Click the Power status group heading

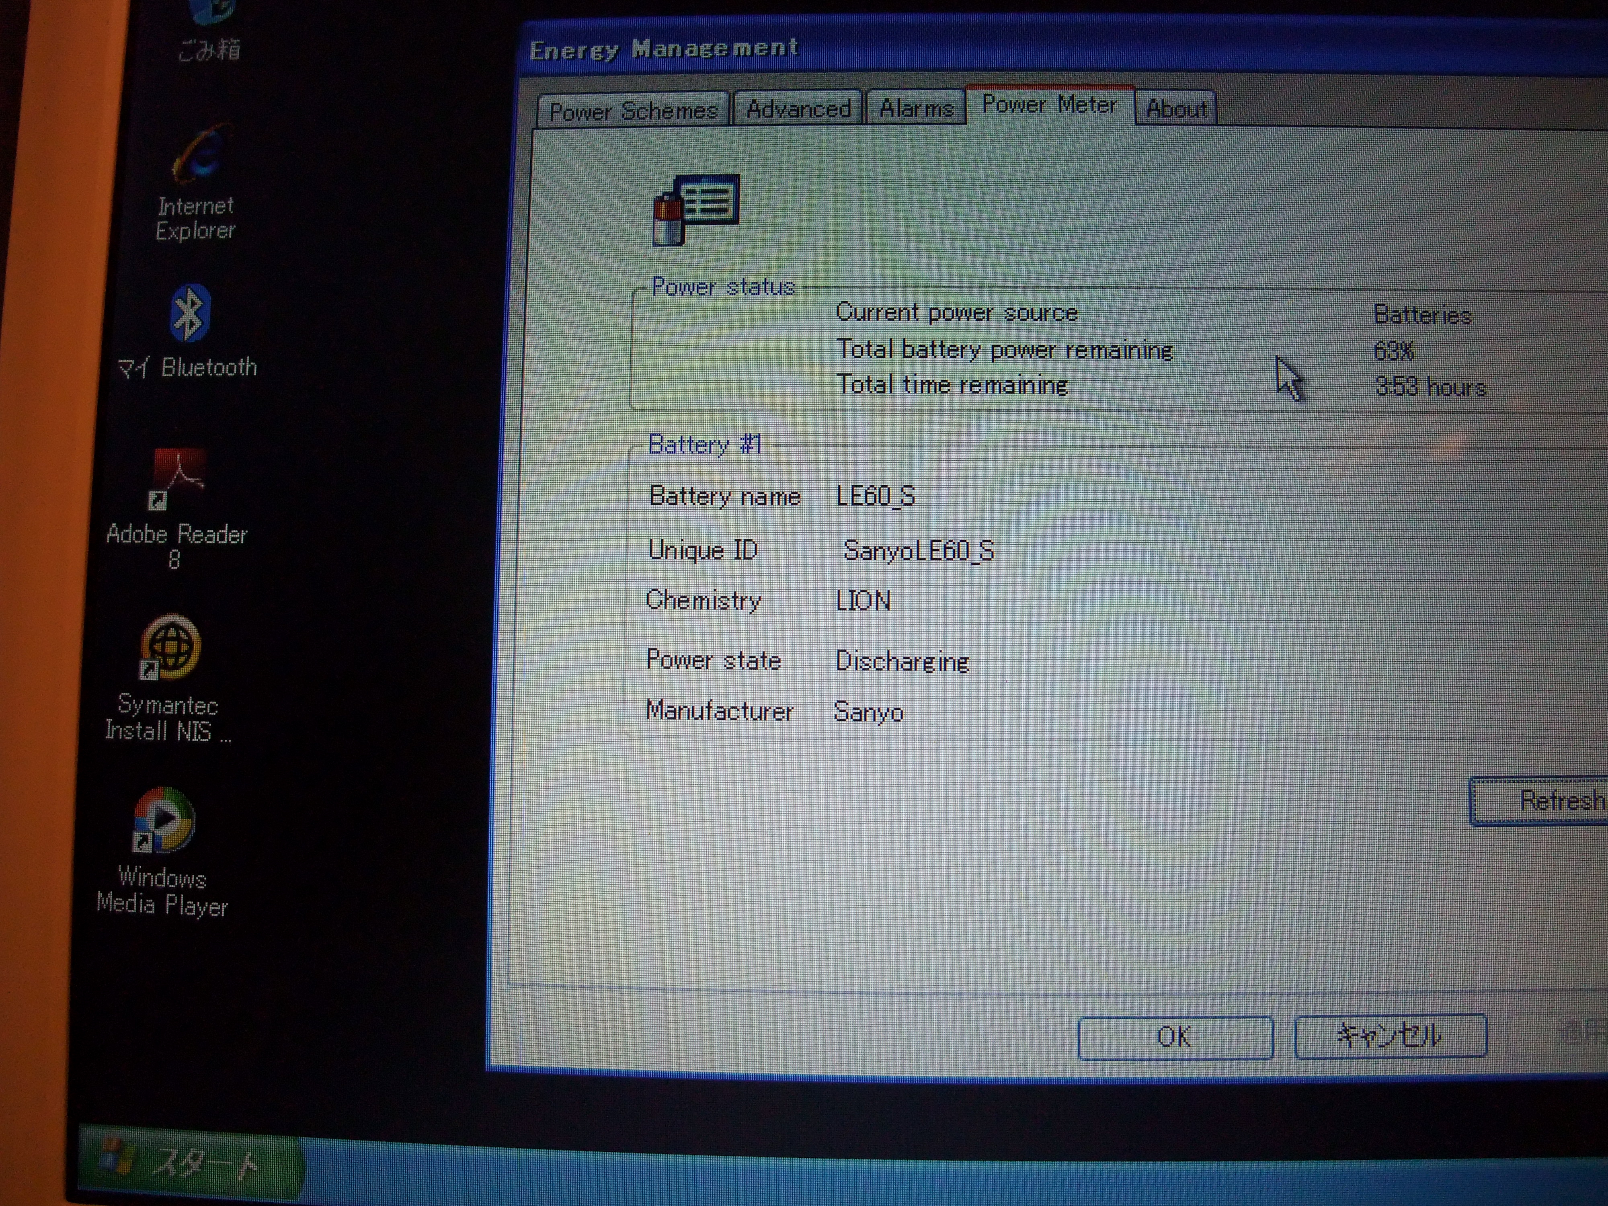[722, 286]
